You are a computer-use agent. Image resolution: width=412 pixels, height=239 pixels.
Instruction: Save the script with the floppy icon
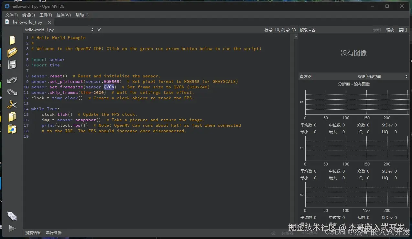tap(12, 65)
